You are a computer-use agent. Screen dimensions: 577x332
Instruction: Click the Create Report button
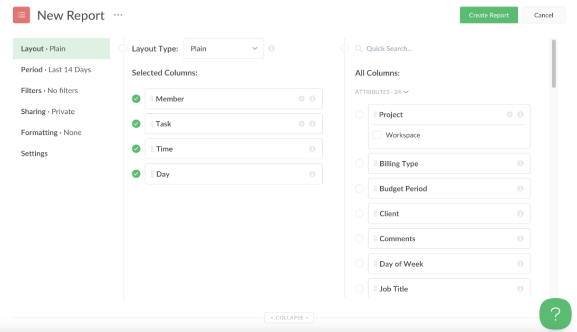pos(488,15)
